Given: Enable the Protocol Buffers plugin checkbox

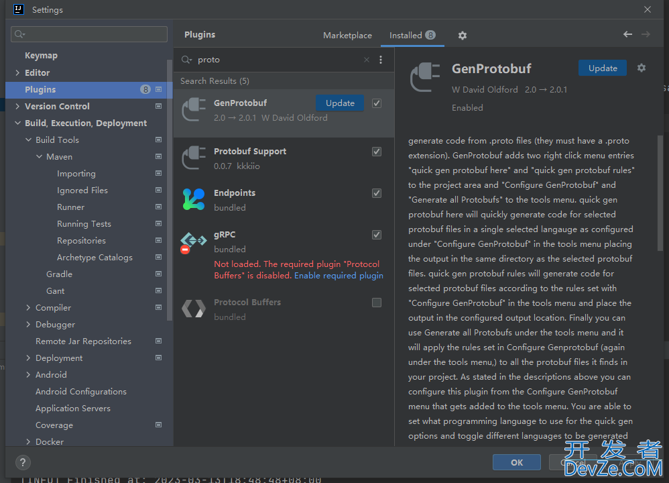Looking at the screenshot, I should tap(377, 303).
